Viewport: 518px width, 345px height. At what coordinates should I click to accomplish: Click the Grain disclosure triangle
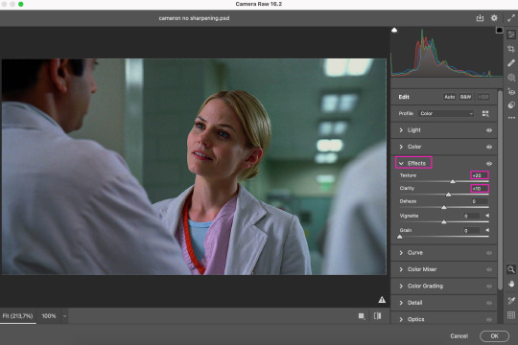point(487,230)
